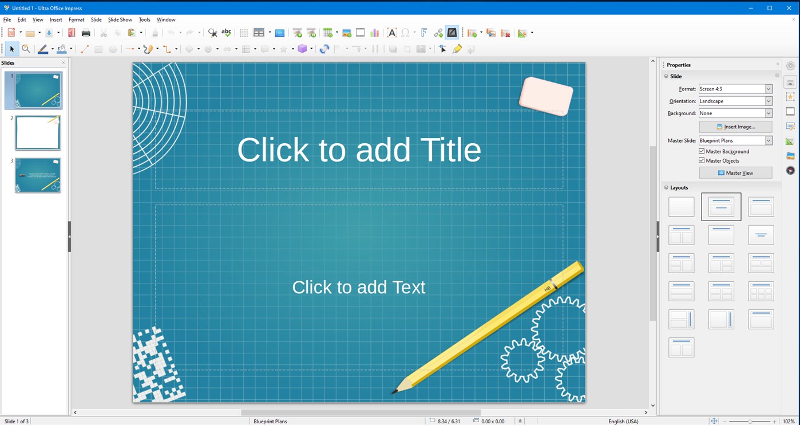The image size is (800, 425).
Task: Click the Insert Image button
Action: (735, 127)
